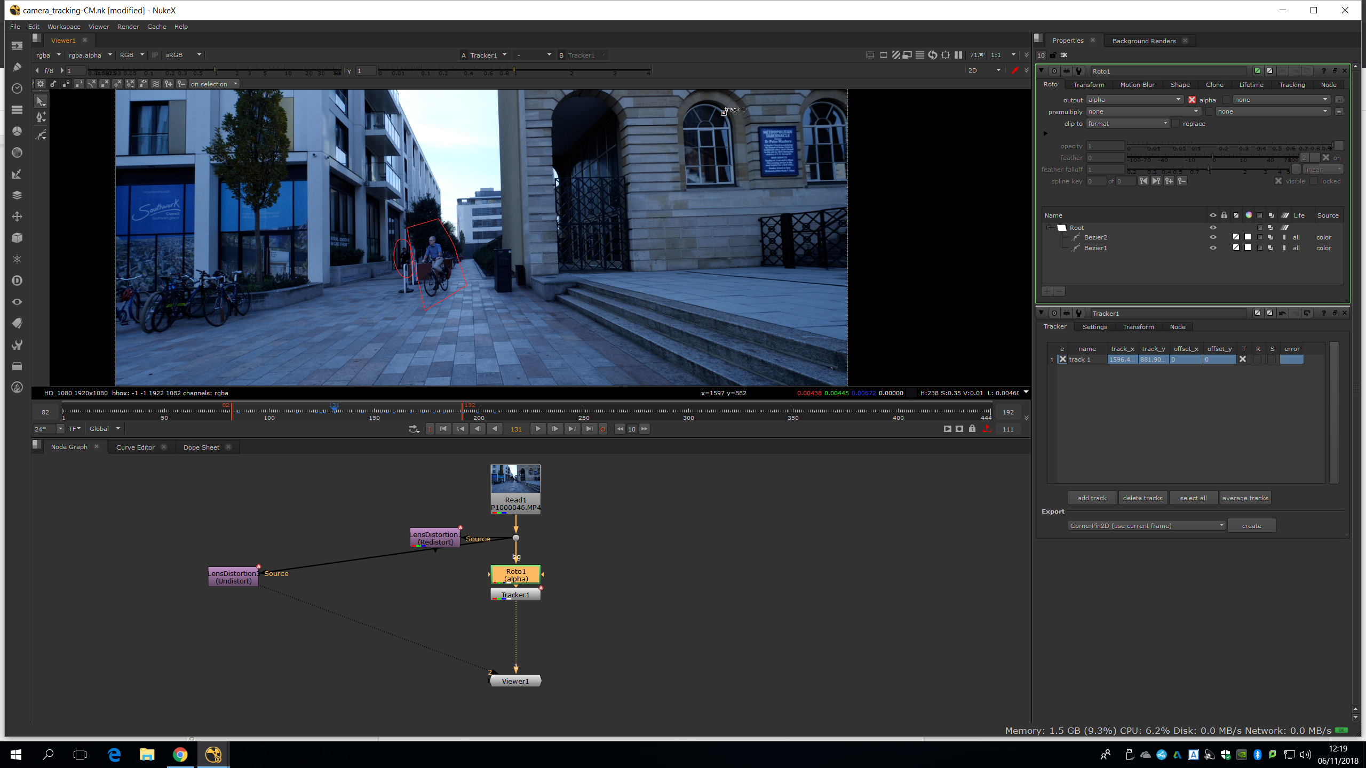The image size is (1366, 768).
Task: Select the arrow selection tool in viewer toolbar
Action: [41, 101]
